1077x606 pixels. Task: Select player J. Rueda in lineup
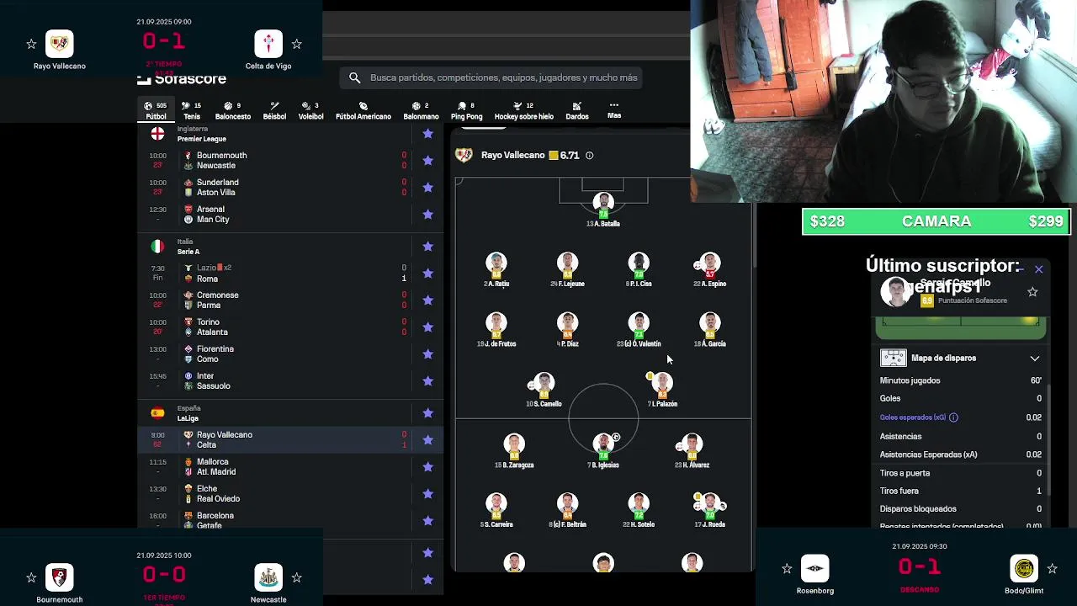(709, 510)
